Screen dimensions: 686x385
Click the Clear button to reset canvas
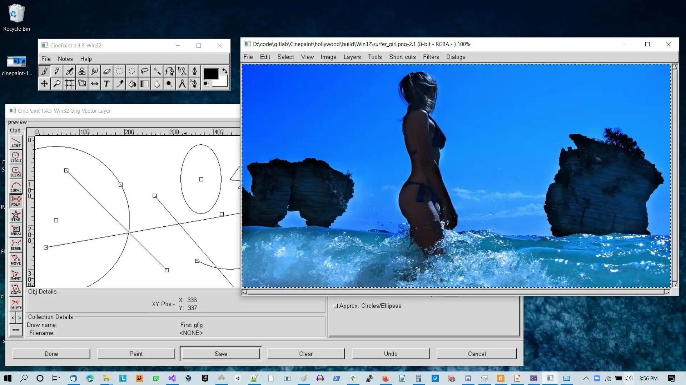306,354
